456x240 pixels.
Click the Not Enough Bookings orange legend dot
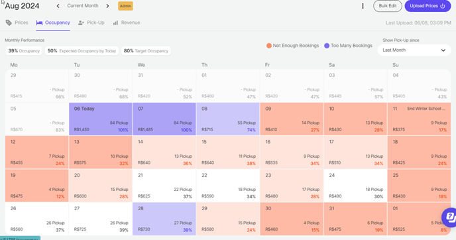pyautogui.click(x=269, y=46)
